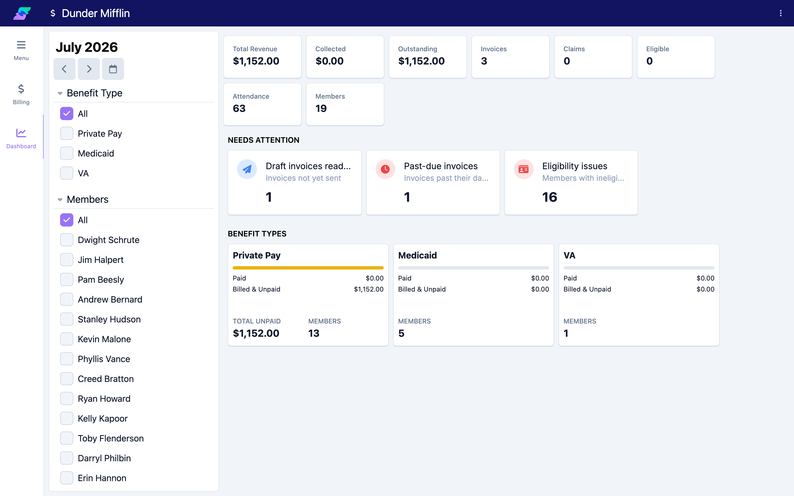This screenshot has height=496, width=794.
Task: Select Erin Hannon checkbox
Action: tap(67, 478)
